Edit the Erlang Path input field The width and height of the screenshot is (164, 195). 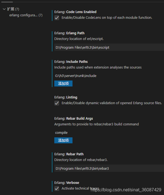[x=109, y=47]
